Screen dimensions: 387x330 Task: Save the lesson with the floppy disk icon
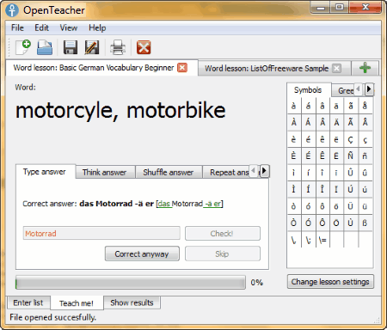pos(71,47)
